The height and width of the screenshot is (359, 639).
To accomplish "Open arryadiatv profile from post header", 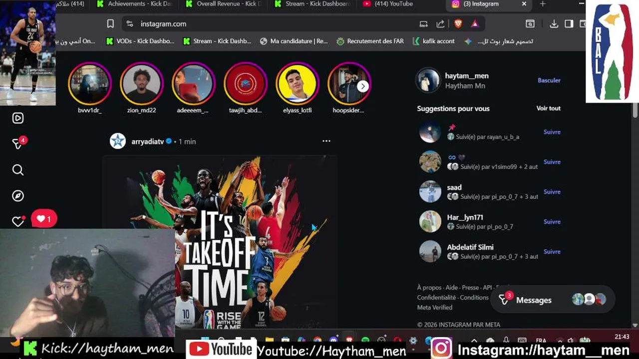I will 147,142.
